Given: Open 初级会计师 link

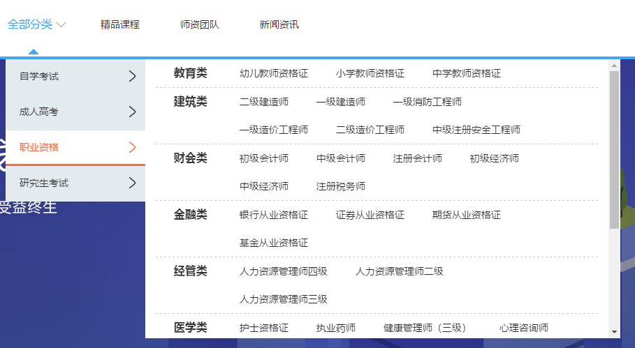Looking at the screenshot, I should (x=264, y=158).
